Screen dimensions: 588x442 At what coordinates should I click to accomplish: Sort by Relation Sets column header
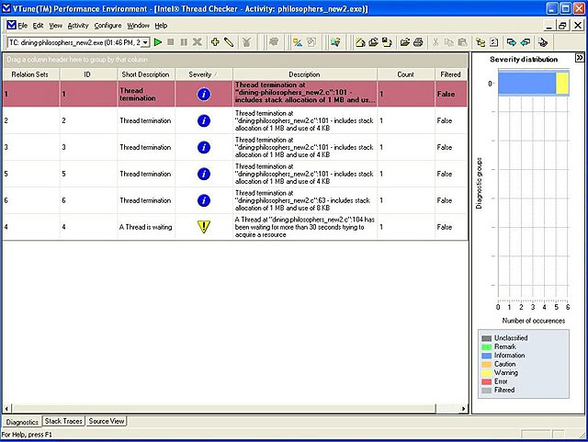click(30, 74)
